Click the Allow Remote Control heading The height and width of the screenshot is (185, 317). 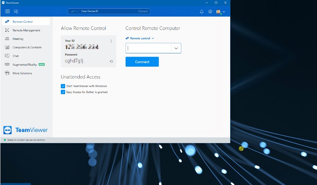tap(83, 28)
